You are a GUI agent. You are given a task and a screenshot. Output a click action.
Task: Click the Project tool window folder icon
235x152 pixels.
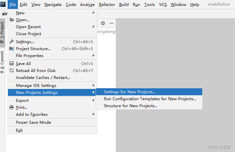click(x=2, y=41)
